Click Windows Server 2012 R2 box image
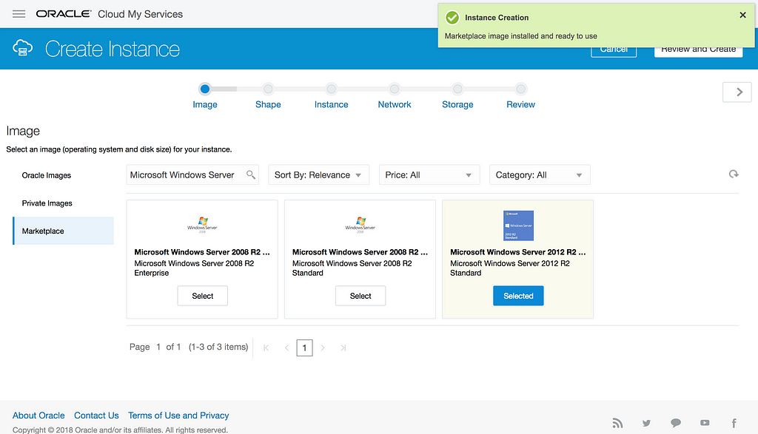 click(518, 226)
